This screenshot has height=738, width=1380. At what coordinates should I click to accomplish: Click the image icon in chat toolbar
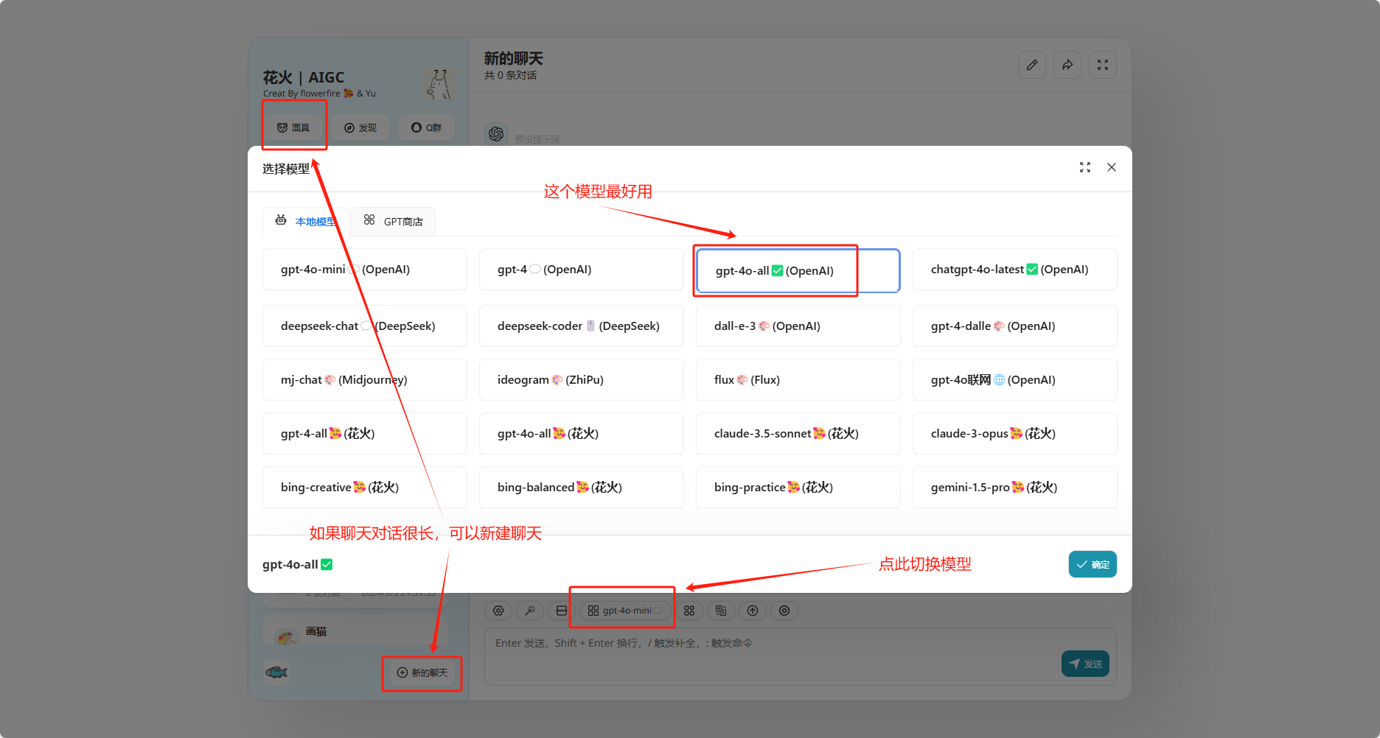562,611
